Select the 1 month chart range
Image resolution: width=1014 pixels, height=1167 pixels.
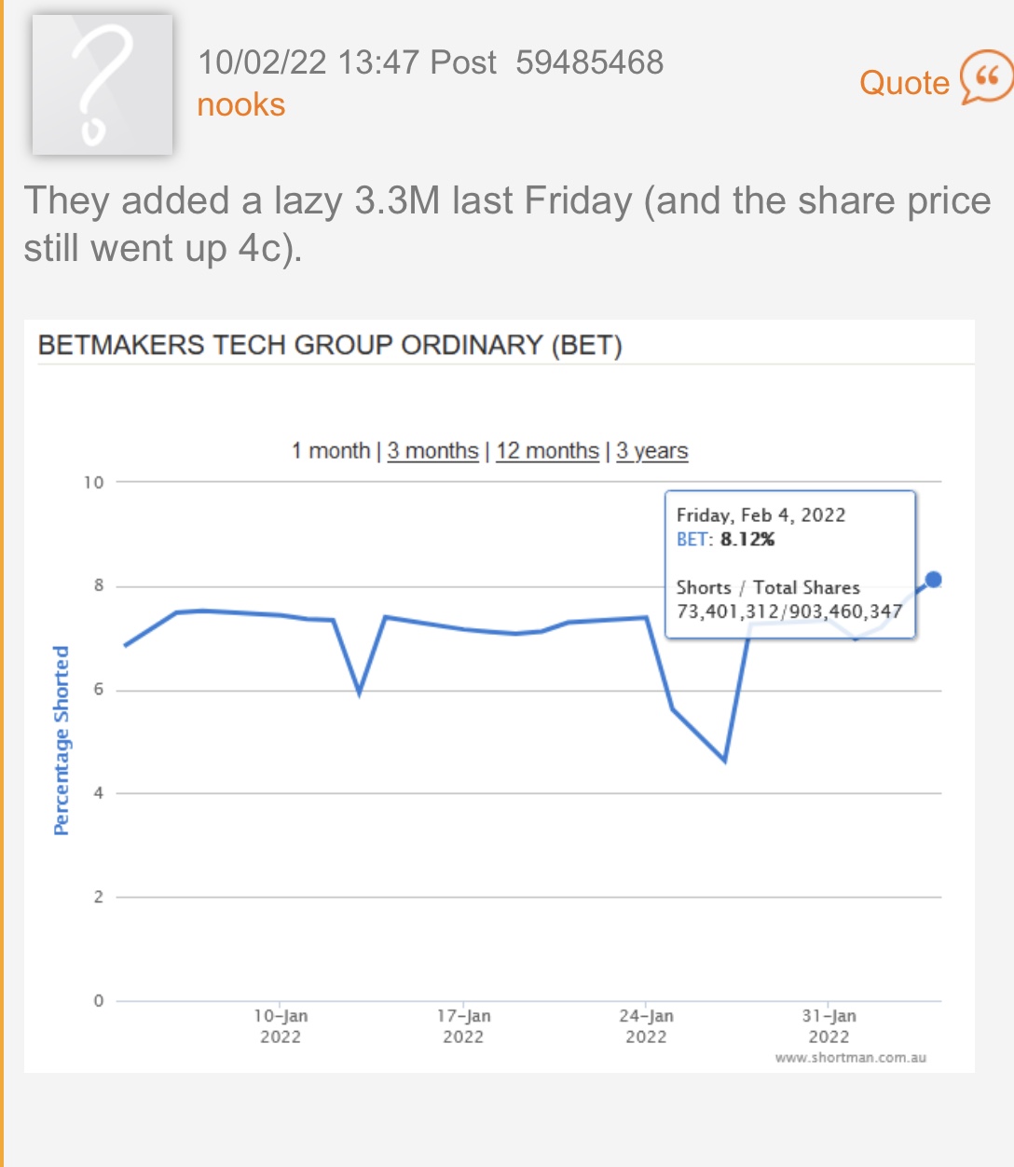331,451
